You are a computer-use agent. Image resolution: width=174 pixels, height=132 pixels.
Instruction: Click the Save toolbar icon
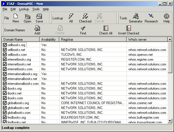tap(39, 16)
